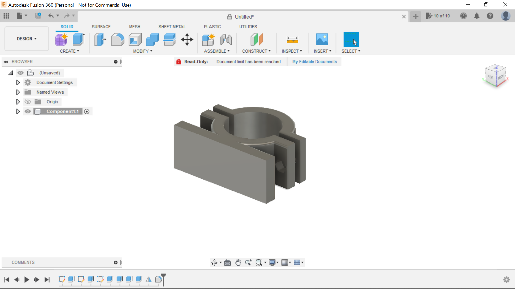The height and width of the screenshot is (289, 515).
Task: Activate Component1:1 with its radio control
Action: click(x=87, y=112)
